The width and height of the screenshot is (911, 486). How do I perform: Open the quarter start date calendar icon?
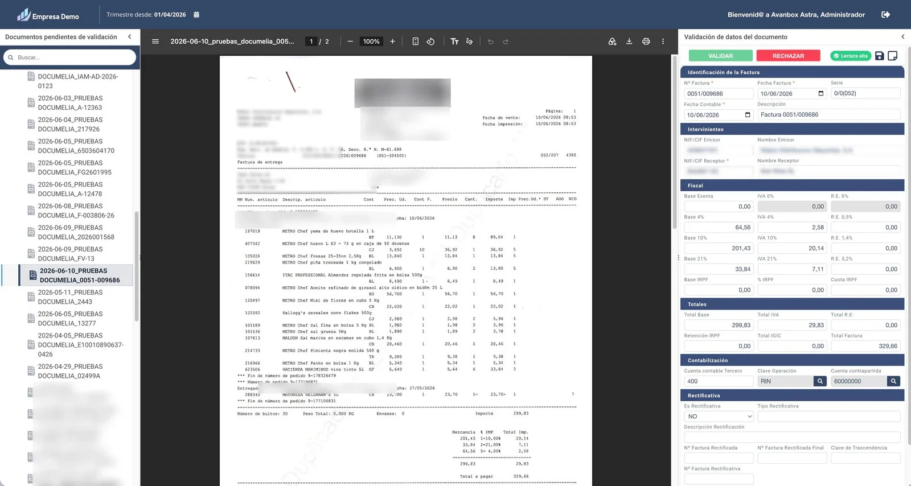(196, 15)
